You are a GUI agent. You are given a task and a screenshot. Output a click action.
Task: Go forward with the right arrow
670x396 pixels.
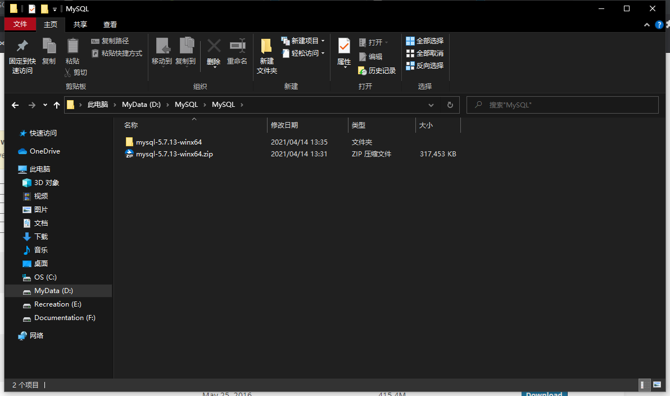(31, 105)
